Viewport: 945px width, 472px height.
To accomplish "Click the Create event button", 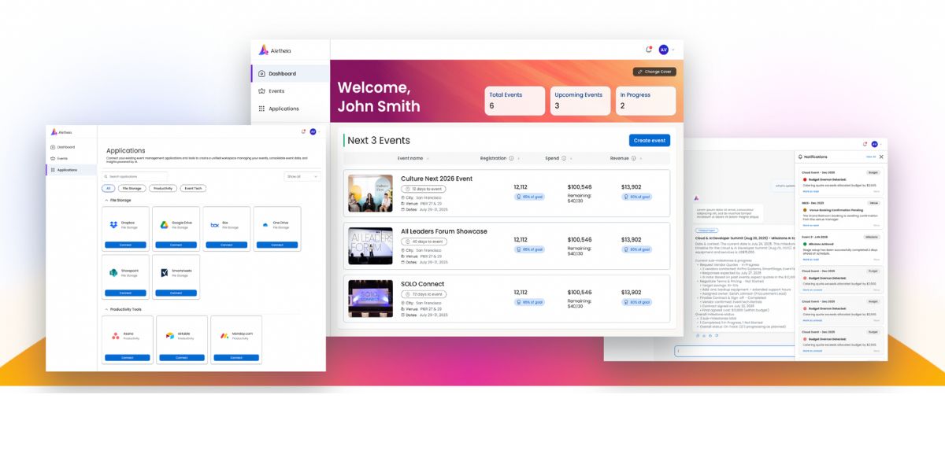I will tap(649, 141).
